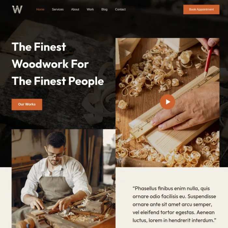This screenshot has width=228, height=228.
Task: Open the About menu item
Action: (75, 9)
